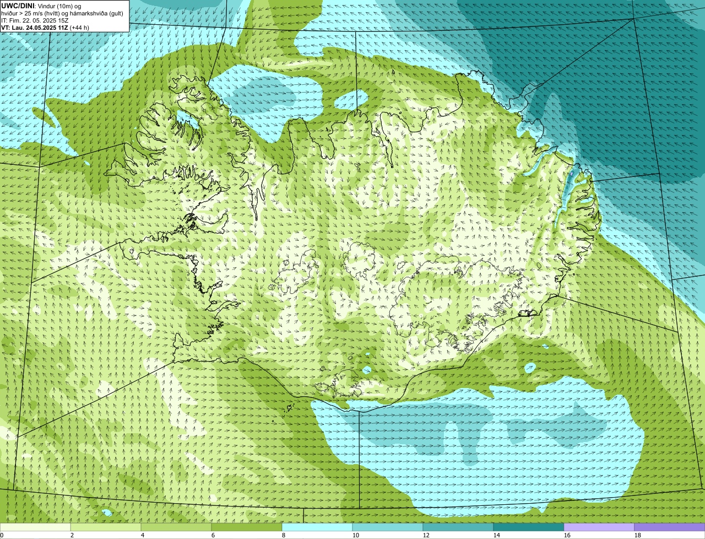
Task: Click the legend scale label '18'
Action: tap(638, 535)
